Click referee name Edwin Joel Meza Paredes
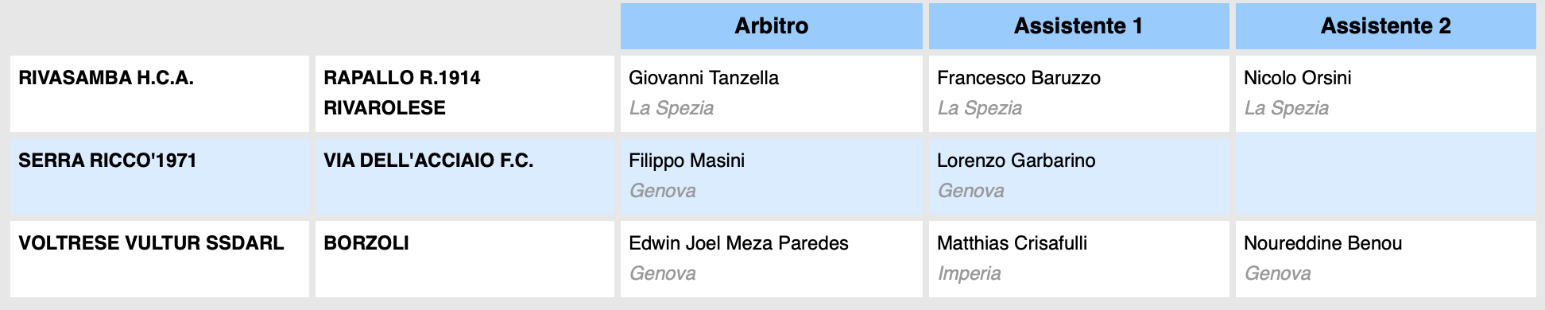1545x310 pixels. pos(738,243)
